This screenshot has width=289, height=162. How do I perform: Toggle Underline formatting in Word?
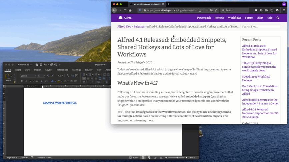pyautogui.click(x=30, y=81)
